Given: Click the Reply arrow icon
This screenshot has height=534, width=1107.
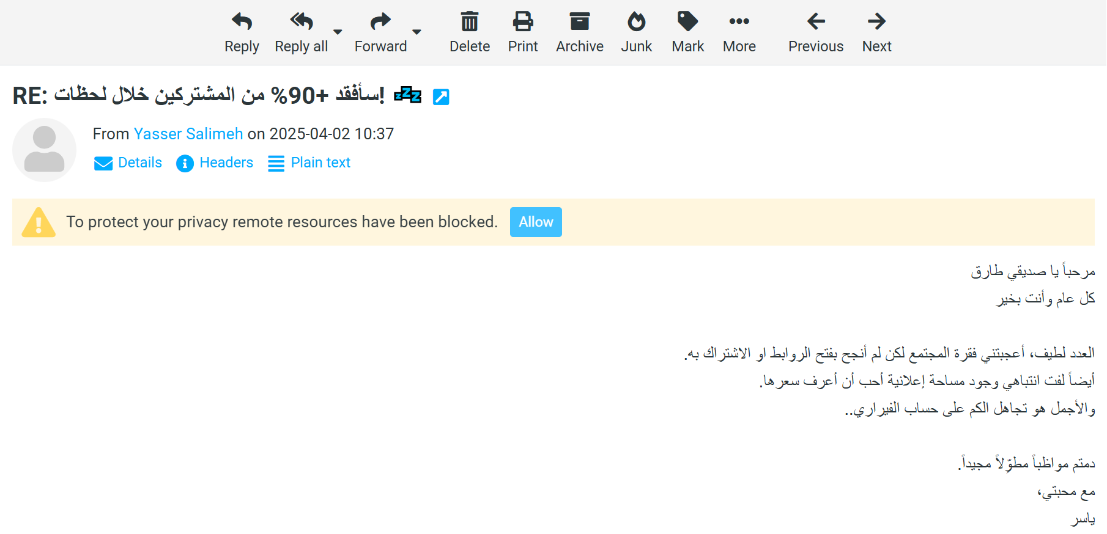Looking at the screenshot, I should pos(242,21).
